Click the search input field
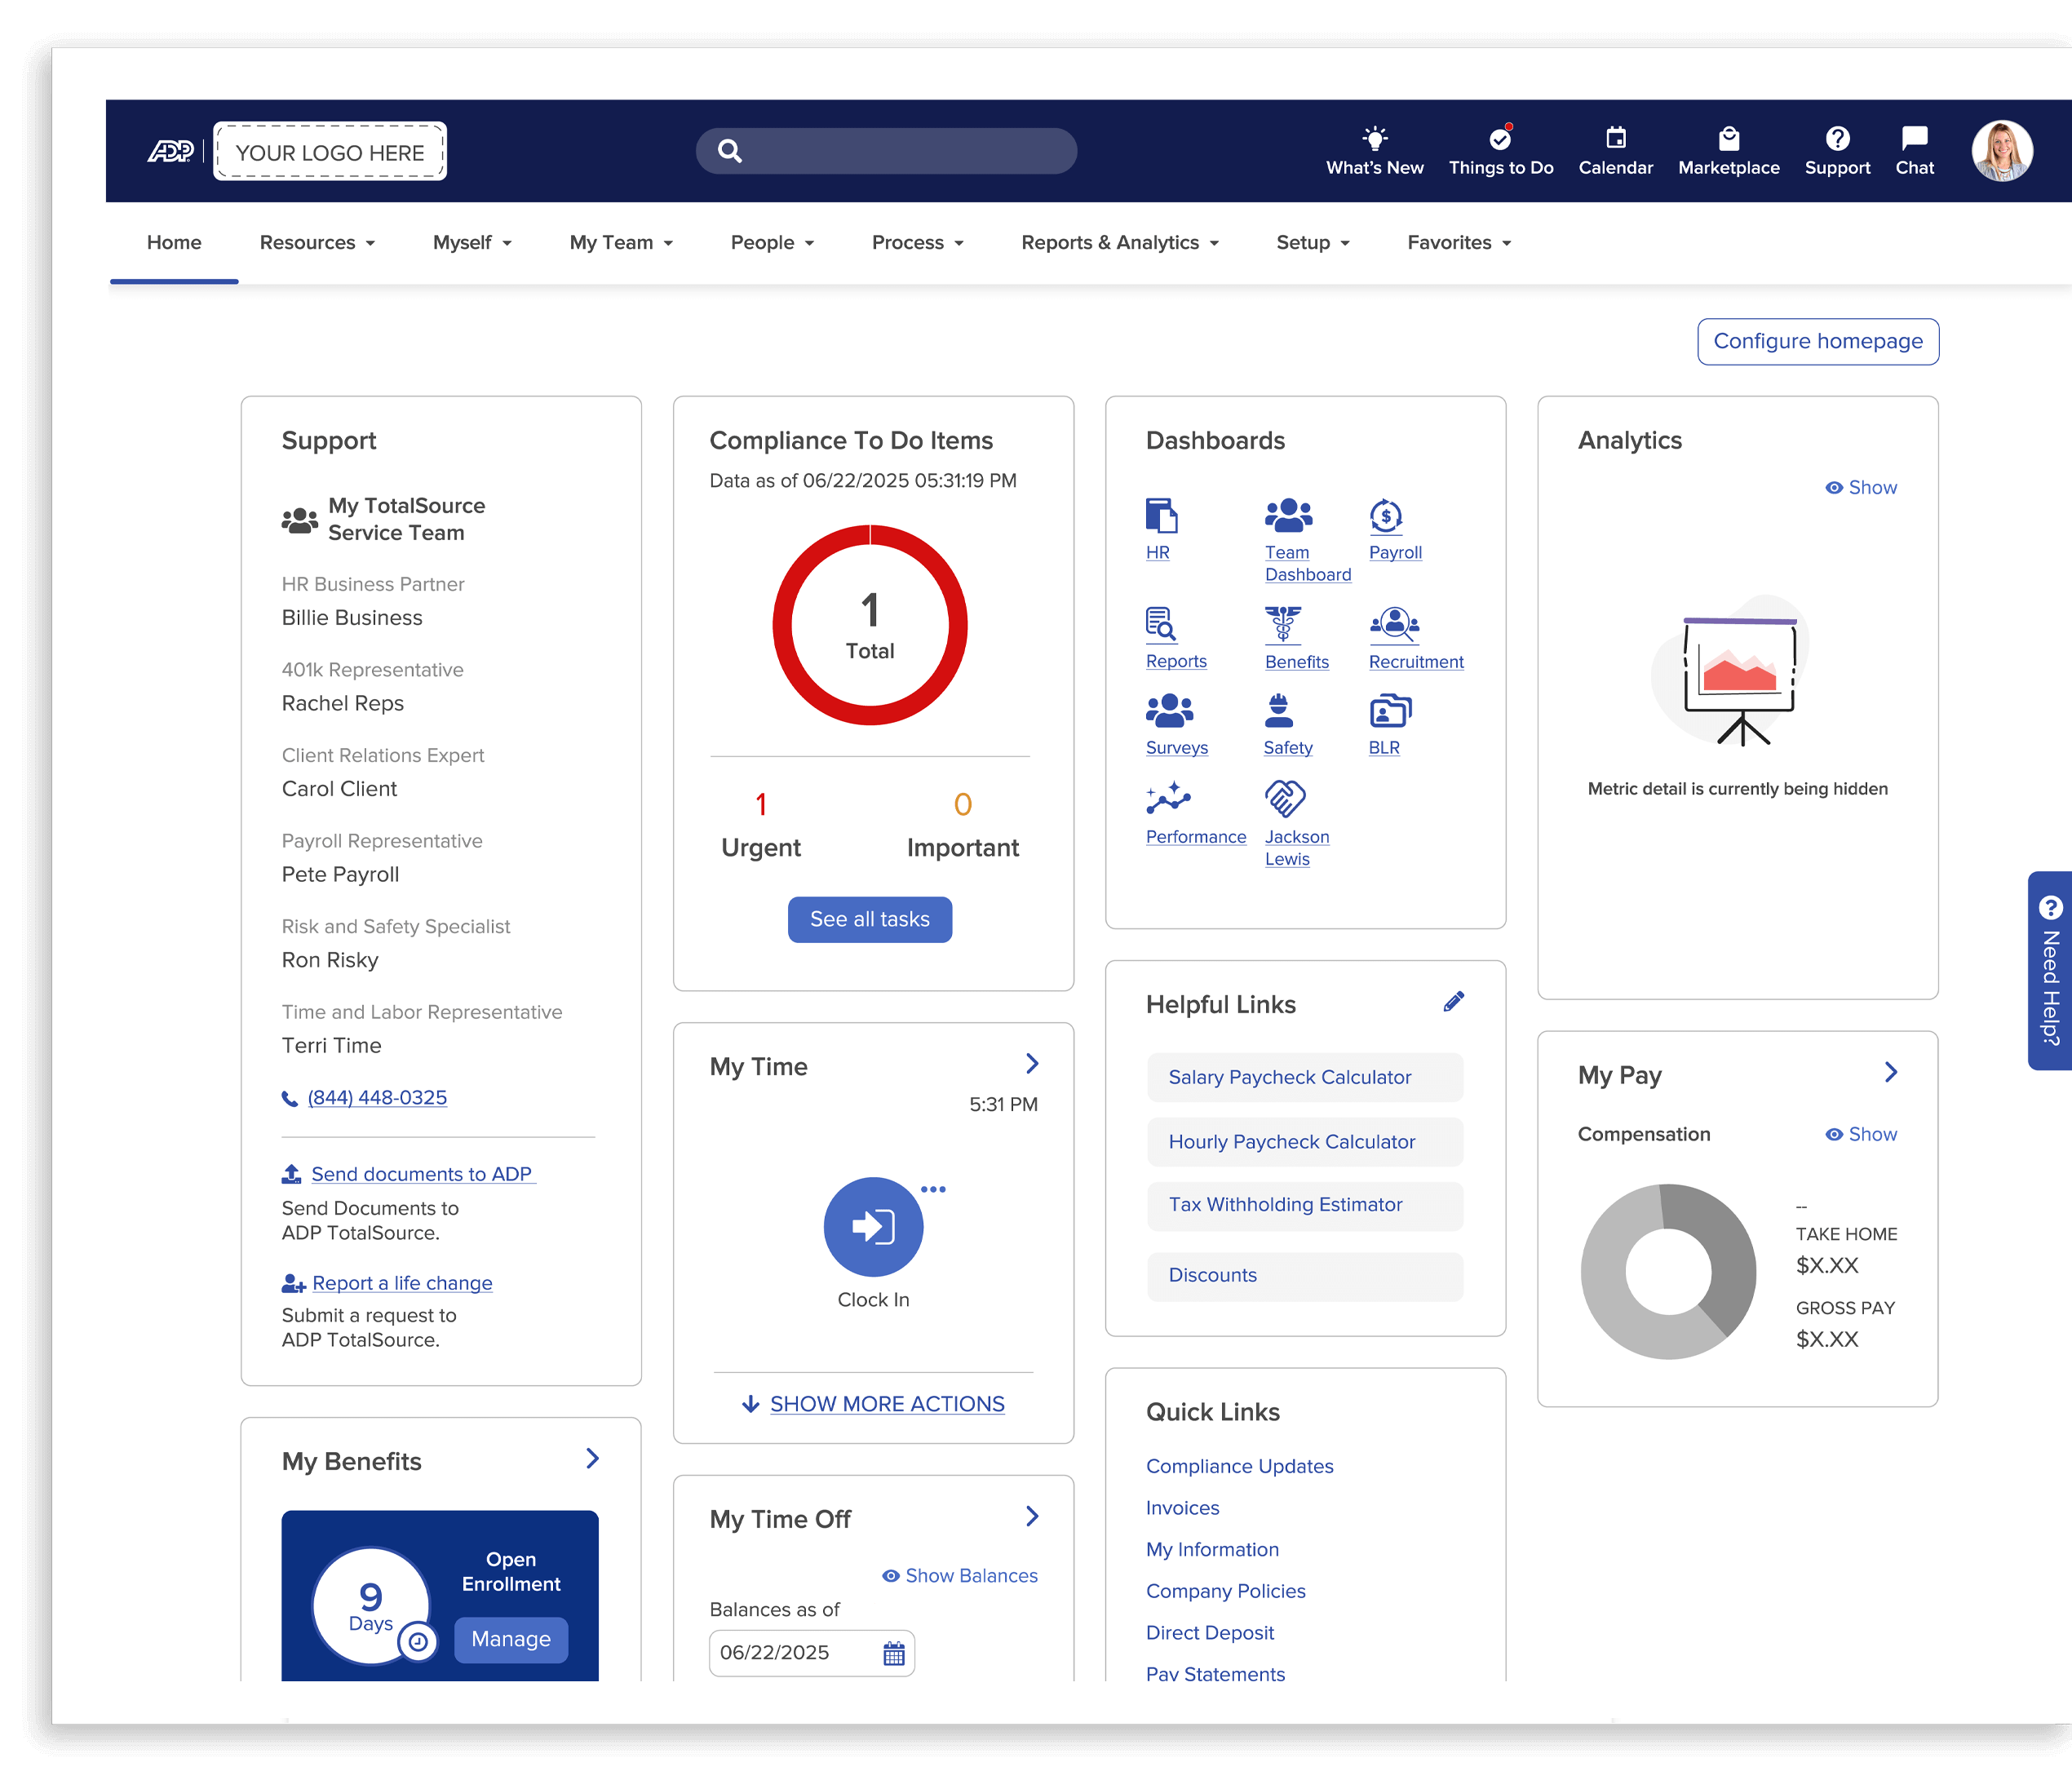This screenshot has height=1780, width=2072. pos(900,151)
